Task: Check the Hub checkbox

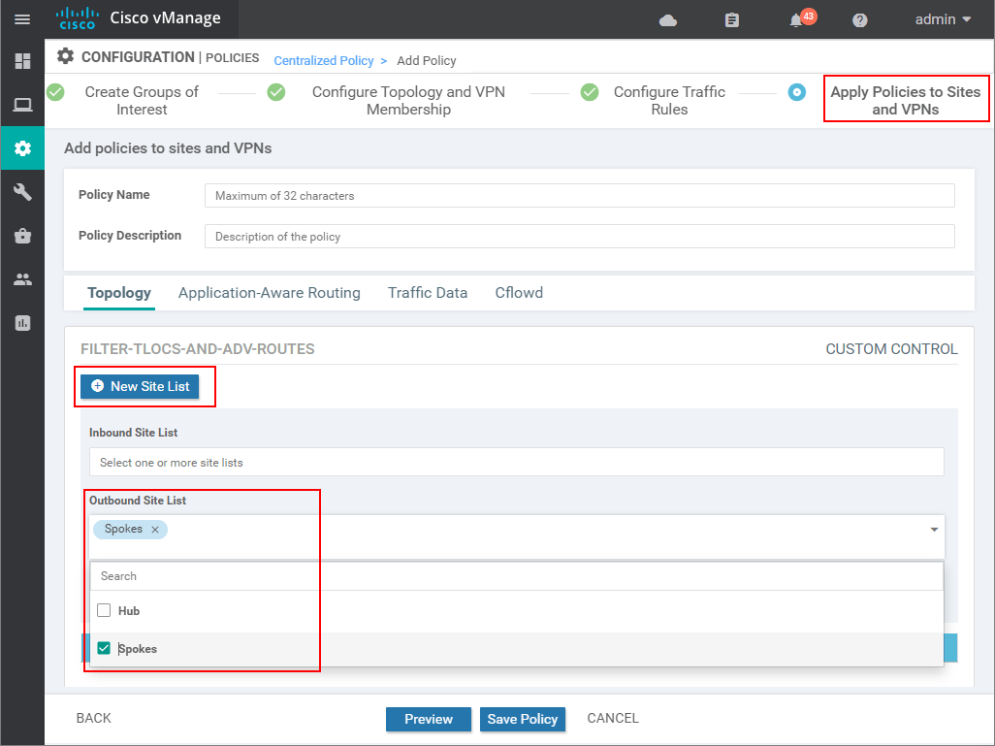Action: click(104, 610)
